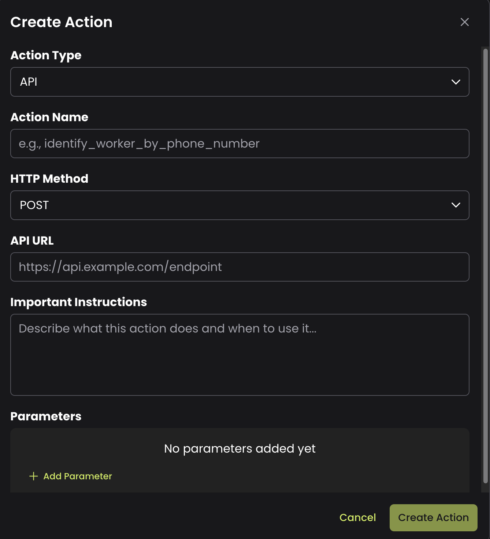Submit with the green Create Action button
This screenshot has height=539, width=490.
coord(433,517)
